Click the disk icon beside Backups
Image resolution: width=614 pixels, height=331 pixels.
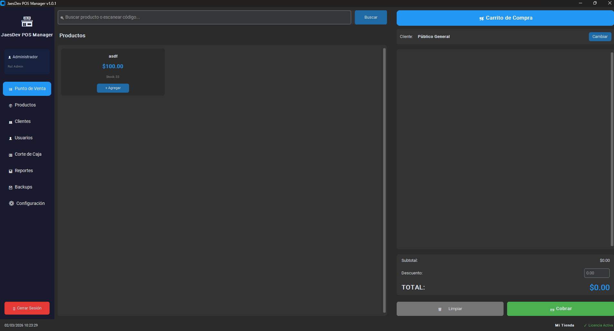click(11, 188)
